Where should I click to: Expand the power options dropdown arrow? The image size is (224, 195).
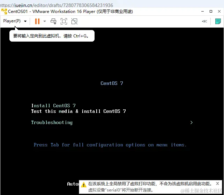click(x=45, y=21)
